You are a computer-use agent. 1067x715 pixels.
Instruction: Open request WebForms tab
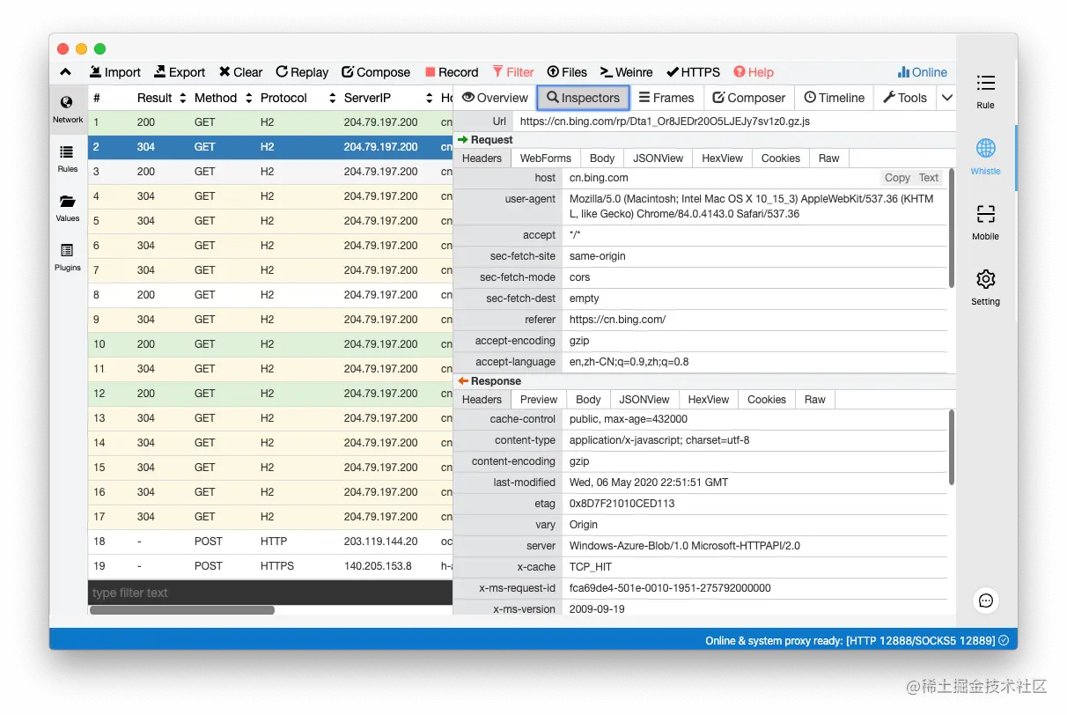point(546,158)
